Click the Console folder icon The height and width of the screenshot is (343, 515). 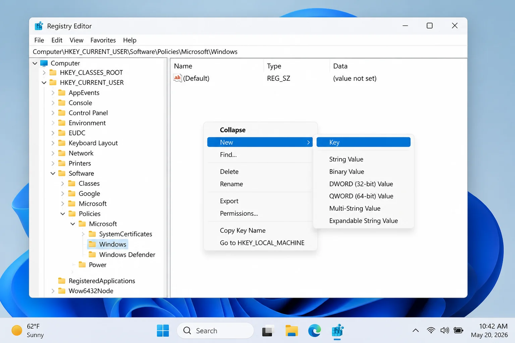tap(62, 102)
